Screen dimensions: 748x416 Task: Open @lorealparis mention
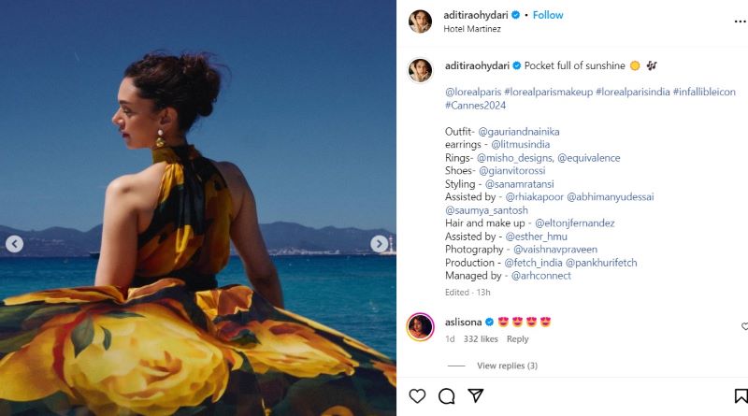point(473,93)
